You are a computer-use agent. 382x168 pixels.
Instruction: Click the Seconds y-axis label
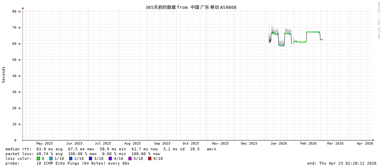click(x=4, y=74)
